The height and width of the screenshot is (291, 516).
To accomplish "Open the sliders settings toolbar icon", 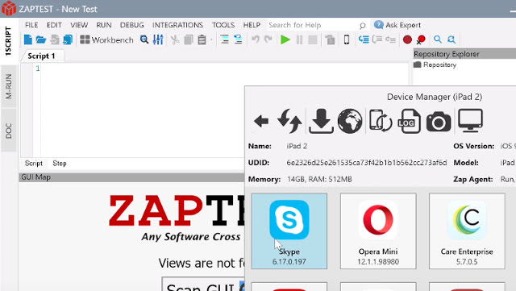I will (x=158, y=39).
